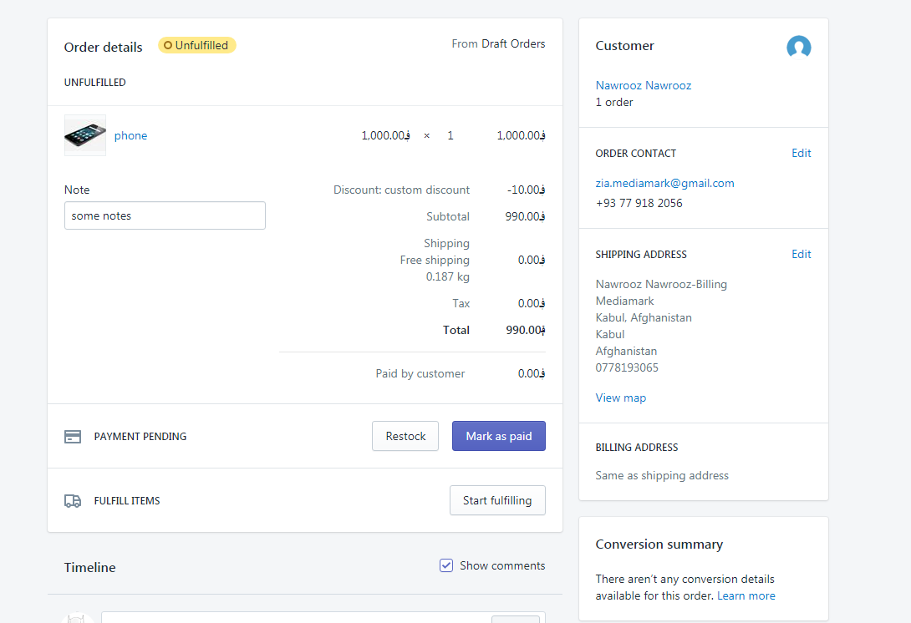Open Learn more in the conversion summary
911x623 pixels.
click(x=746, y=595)
